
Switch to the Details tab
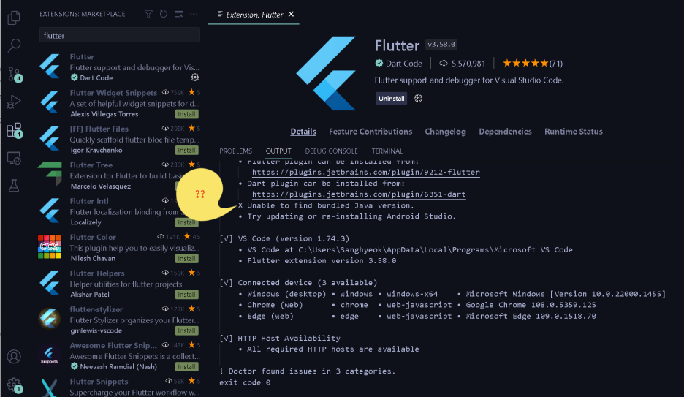click(303, 132)
